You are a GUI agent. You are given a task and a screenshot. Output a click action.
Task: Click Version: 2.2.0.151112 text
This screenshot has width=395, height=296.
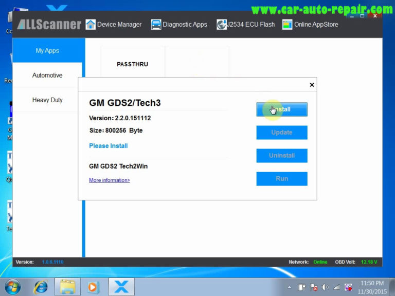click(x=120, y=118)
